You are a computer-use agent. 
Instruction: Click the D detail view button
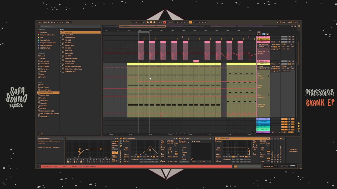pos(298,22)
